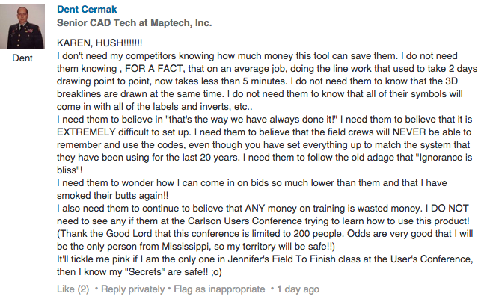
Task: Click the 'Senior CAD Tech at Maptech, Inc.' headline
Action: (135, 22)
